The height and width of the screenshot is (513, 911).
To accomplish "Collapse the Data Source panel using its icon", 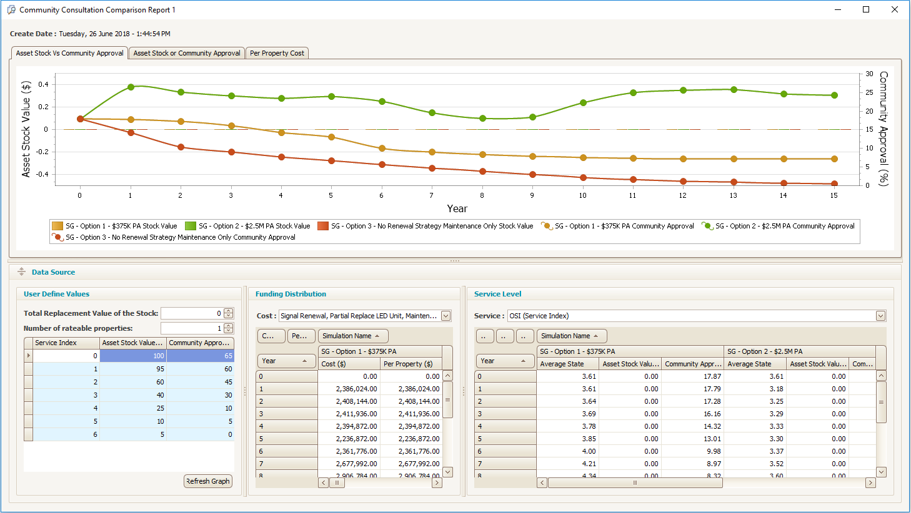I will pyautogui.click(x=21, y=272).
